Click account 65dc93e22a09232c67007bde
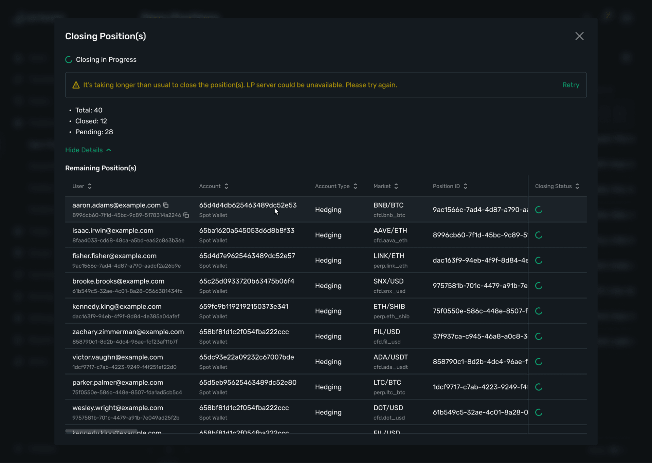Screen dimensions: 652x463 coord(247,357)
